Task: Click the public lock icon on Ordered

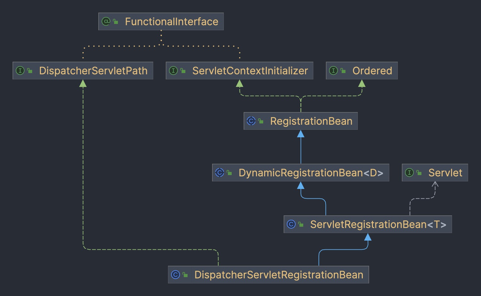Action: coord(343,71)
